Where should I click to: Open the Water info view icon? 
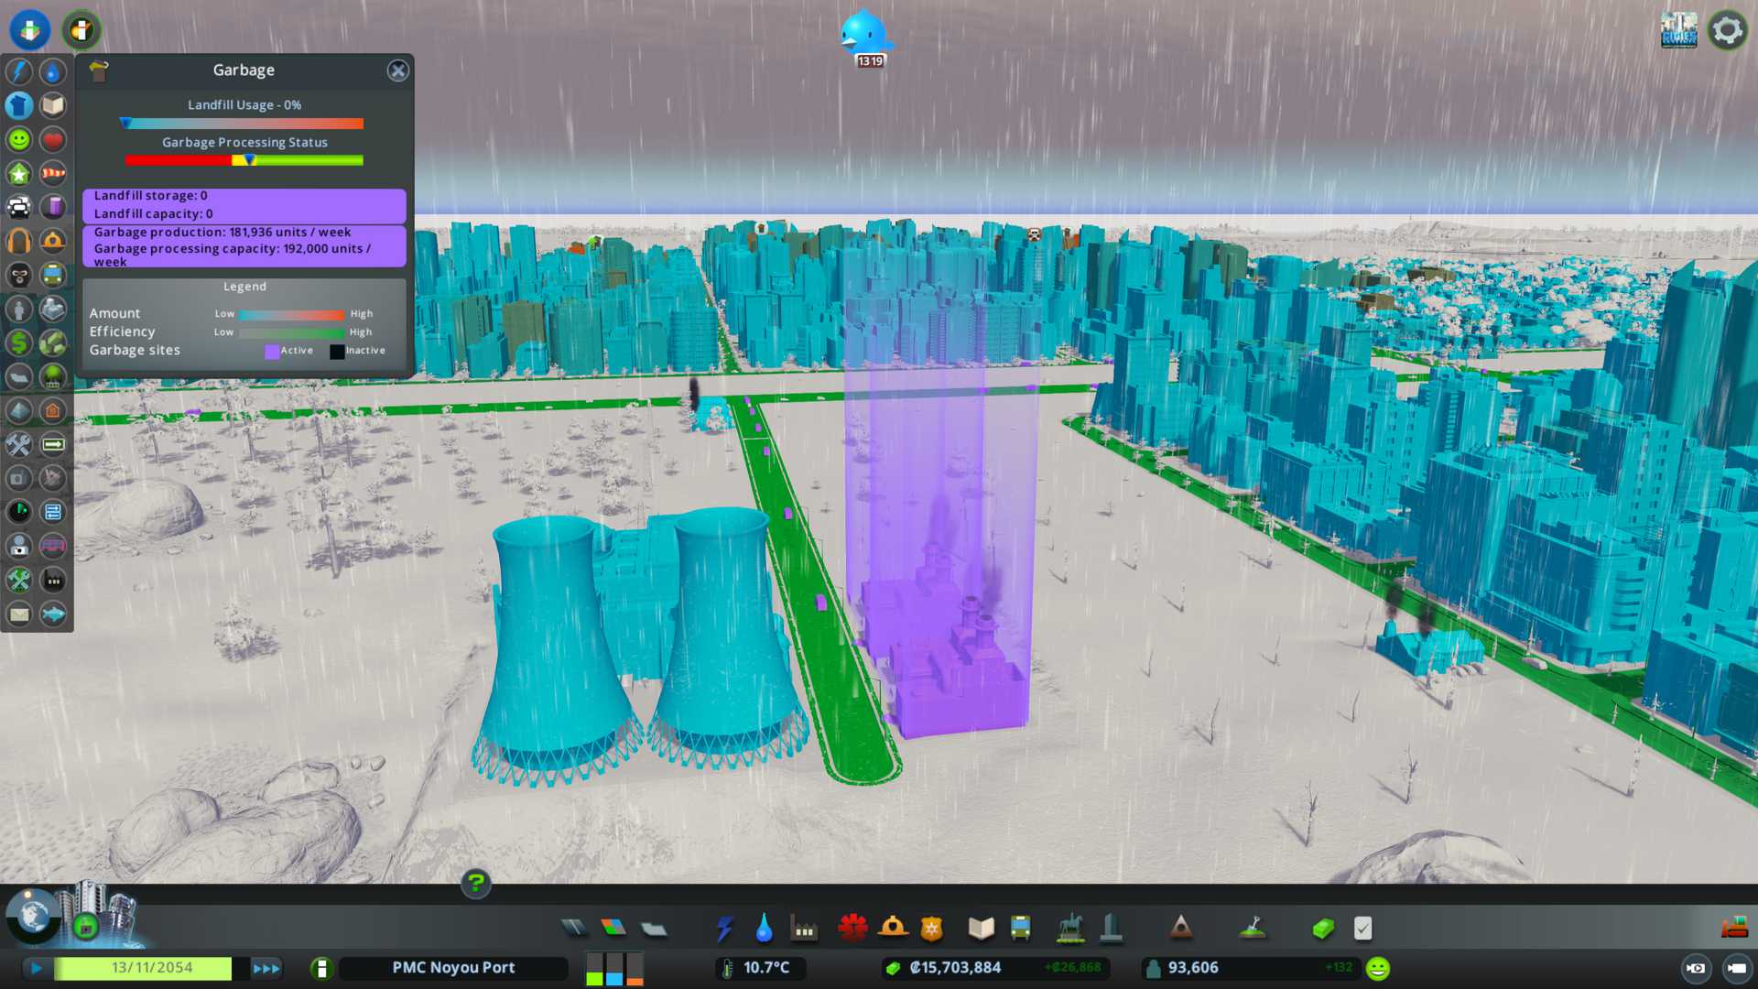pyautogui.click(x=53, y=71)
